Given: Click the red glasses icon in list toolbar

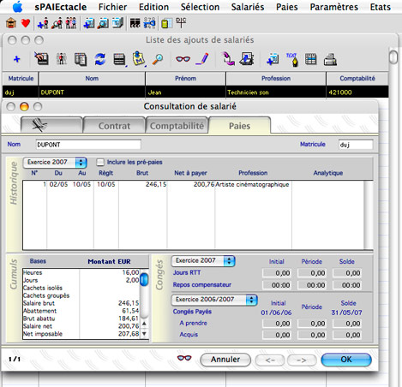Looking at the screenshot, I should pyautogui.click(x=183, y=59).
